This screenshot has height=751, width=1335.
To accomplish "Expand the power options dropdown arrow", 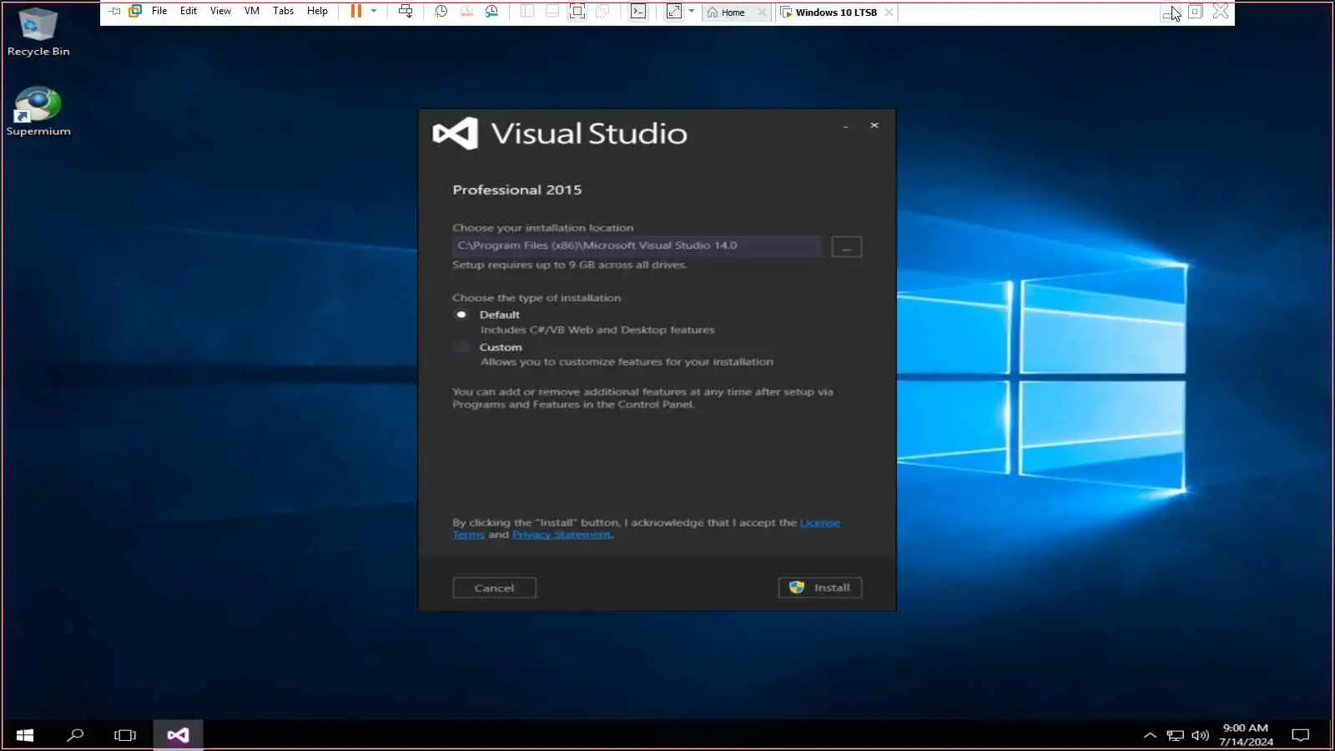I will click(374, 12).
